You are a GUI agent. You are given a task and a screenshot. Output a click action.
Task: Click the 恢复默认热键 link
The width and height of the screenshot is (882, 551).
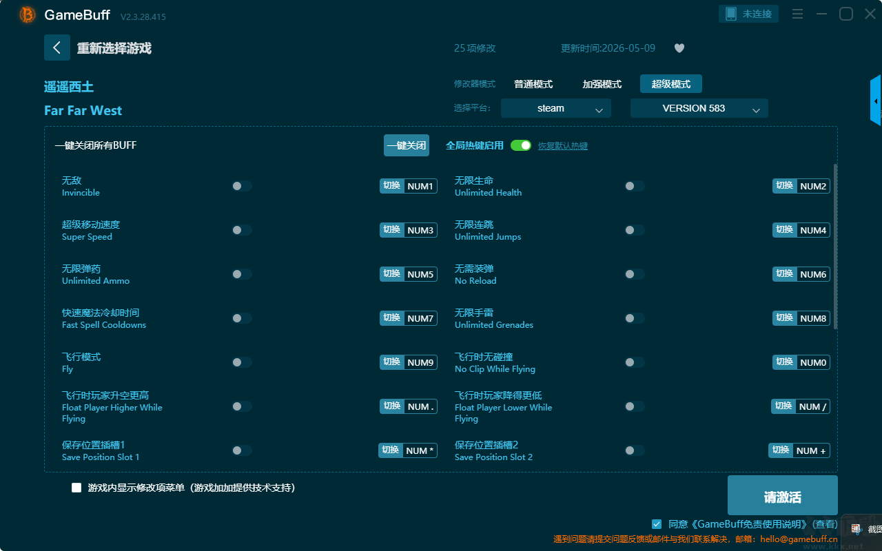click(563, 146)
